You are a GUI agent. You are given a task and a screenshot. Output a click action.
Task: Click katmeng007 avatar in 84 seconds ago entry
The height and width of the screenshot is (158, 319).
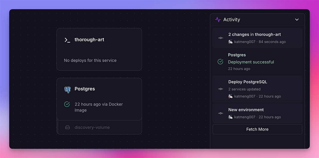pos(231,42)
